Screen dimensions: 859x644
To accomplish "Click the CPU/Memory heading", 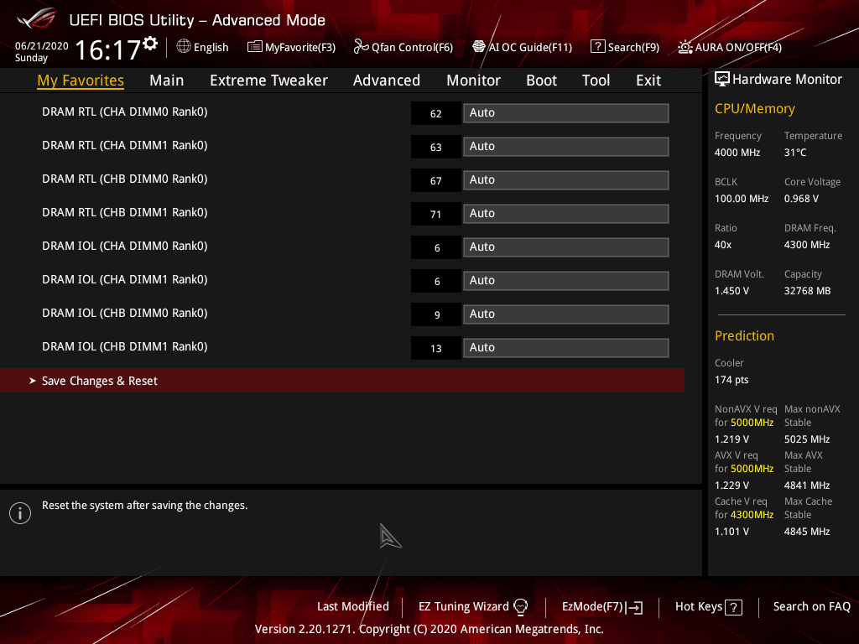I will (x=754, y=108).
